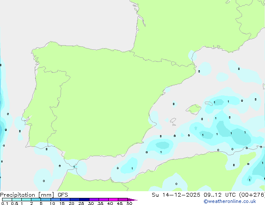Click the legend swatch between 30 and 35
Screen dimensions: 265x205
94,200
